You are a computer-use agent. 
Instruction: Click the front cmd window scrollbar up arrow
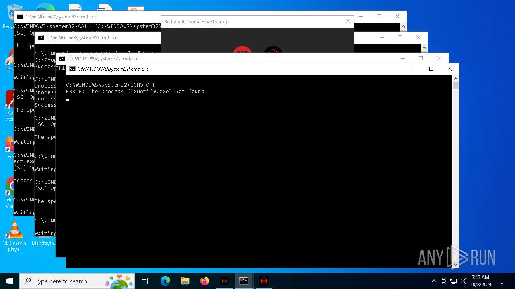point(455,78)
